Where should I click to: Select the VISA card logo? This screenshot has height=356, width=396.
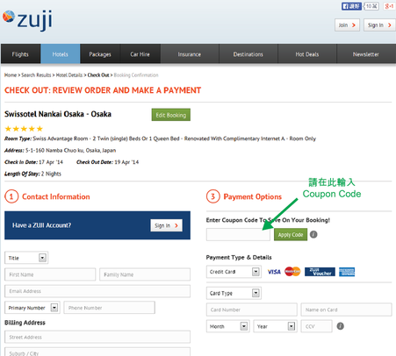pyautogui.click(x=274, y=272)
